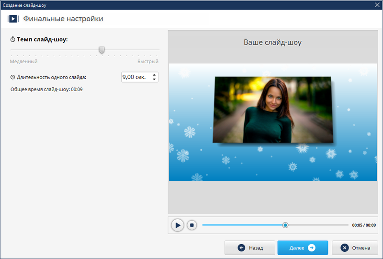
Task: Click the preview seek bar handle
Action: click(x=285, y=225)
